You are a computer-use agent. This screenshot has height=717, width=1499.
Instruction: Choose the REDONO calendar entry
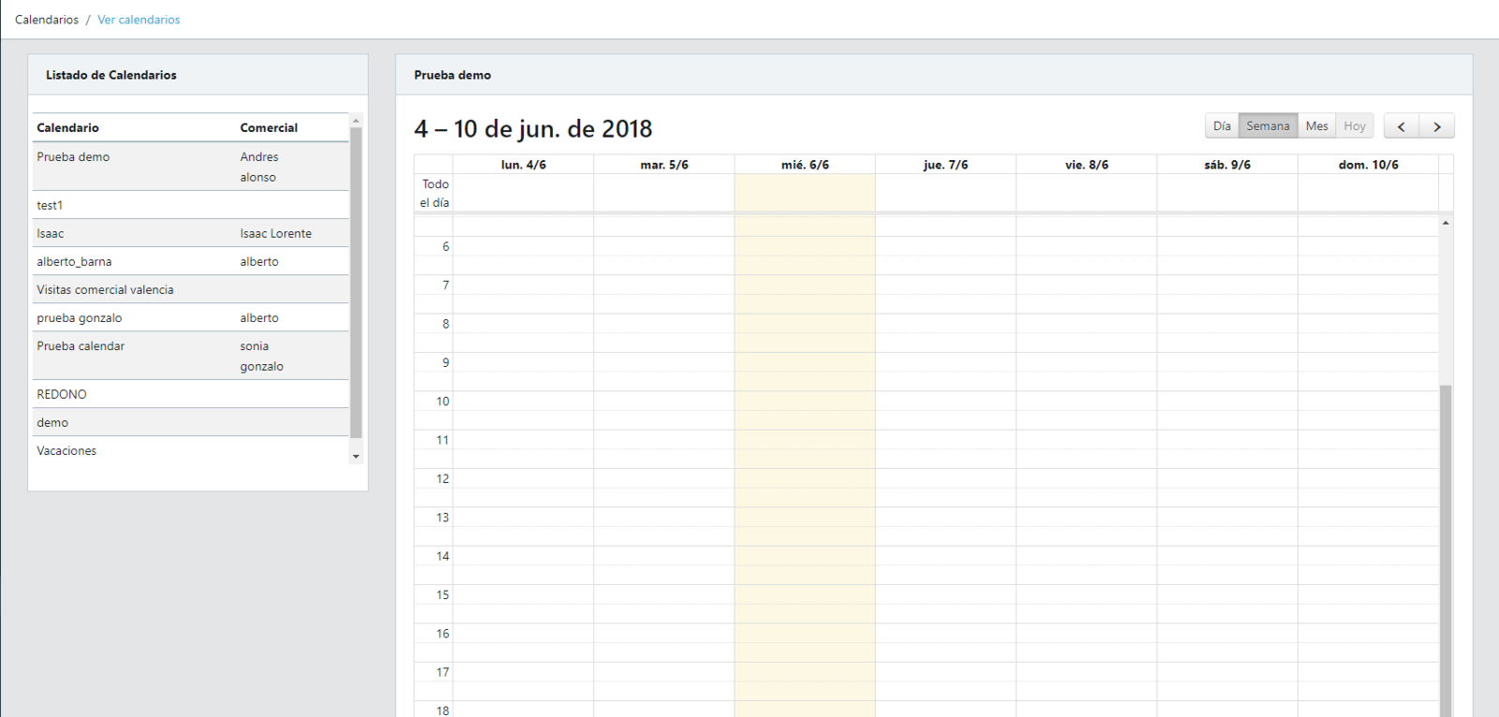click(62, 395)
